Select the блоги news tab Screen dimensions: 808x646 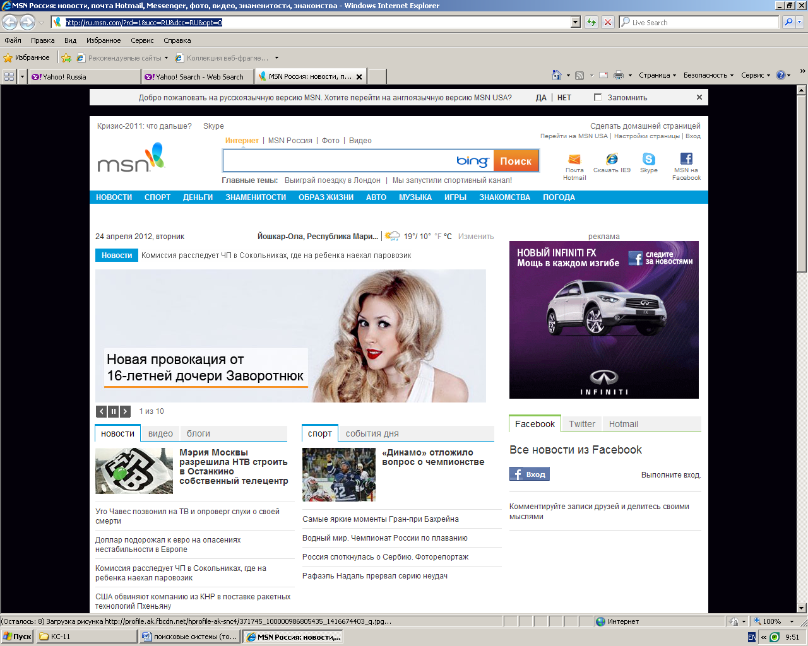pos(198,433)
